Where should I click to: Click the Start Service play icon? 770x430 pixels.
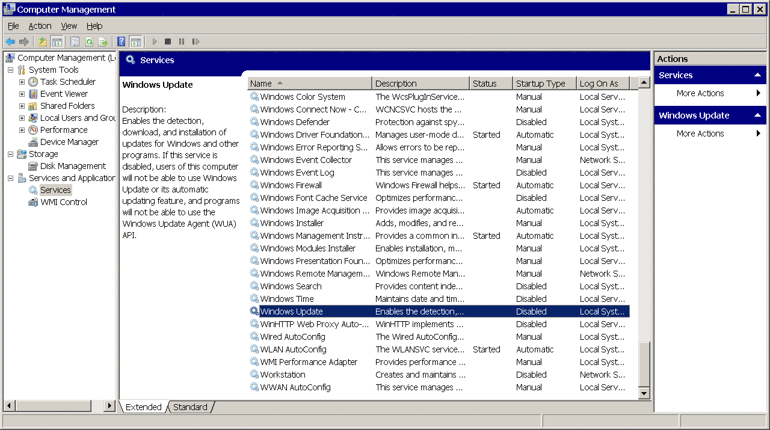click(x=155, y=41)
